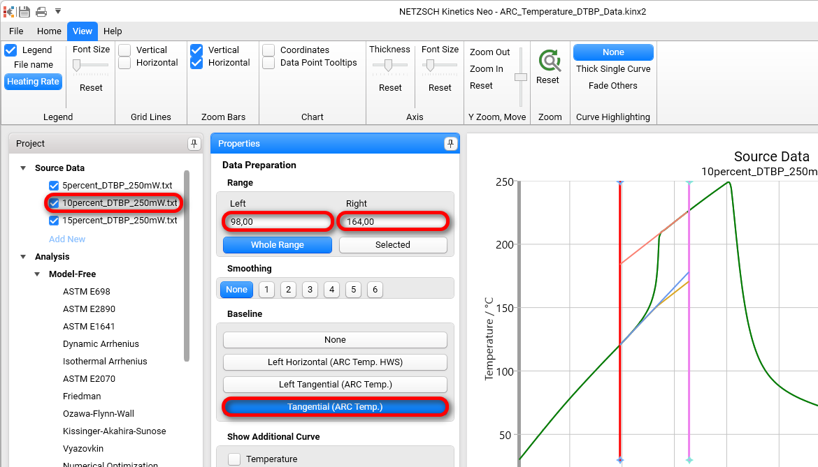818x467 pixels.
Task: Enable Fade Others curve highlighting
Action: [x=613, y=85]
